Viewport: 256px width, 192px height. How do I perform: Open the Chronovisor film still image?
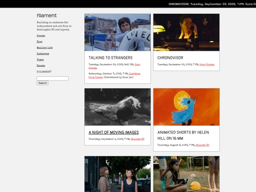(x=186, y=32)
